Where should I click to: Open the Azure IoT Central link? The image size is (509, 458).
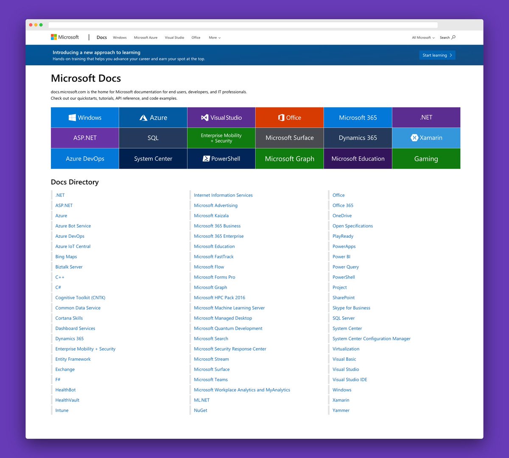coord(73,246)
